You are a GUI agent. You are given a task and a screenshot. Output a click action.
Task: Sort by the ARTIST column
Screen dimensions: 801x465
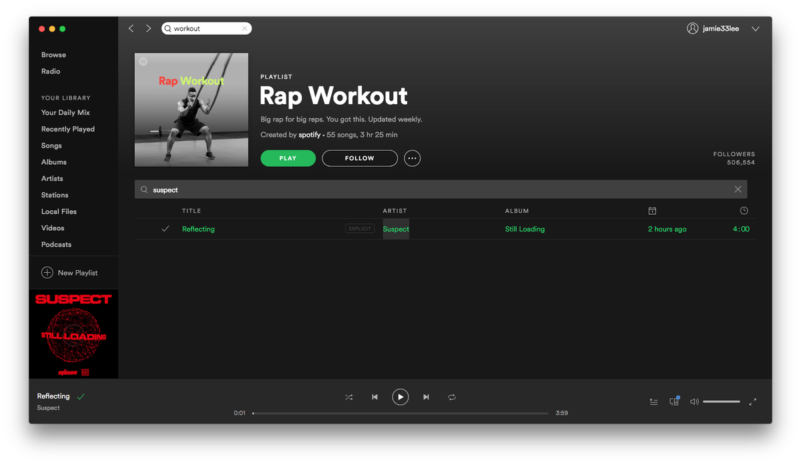[x=394, y=211]
